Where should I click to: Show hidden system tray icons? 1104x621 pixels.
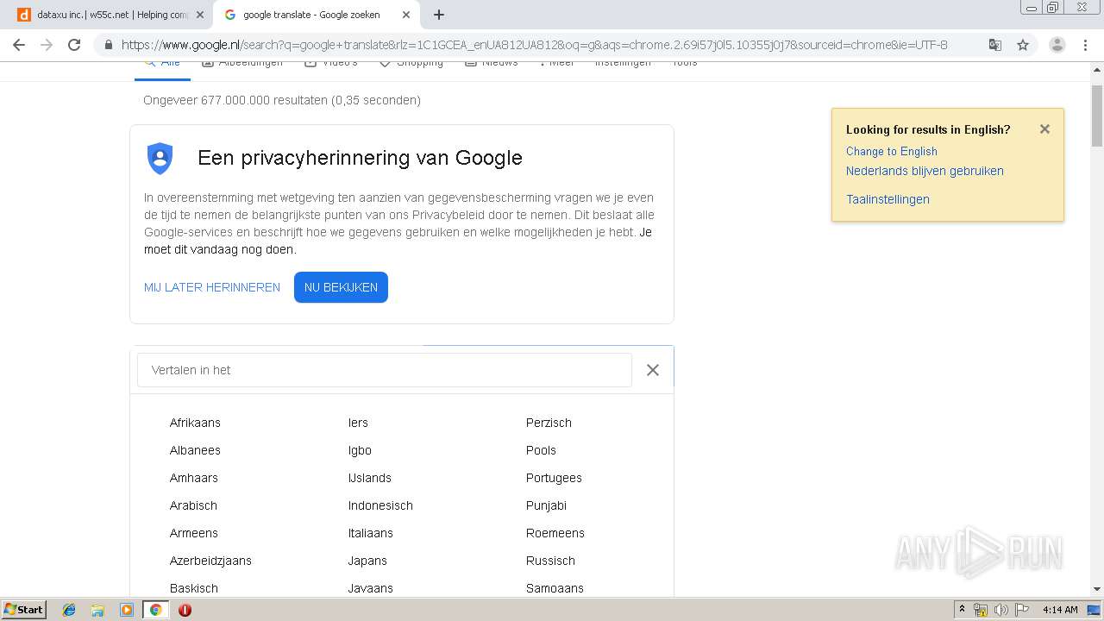coord(962,610)
